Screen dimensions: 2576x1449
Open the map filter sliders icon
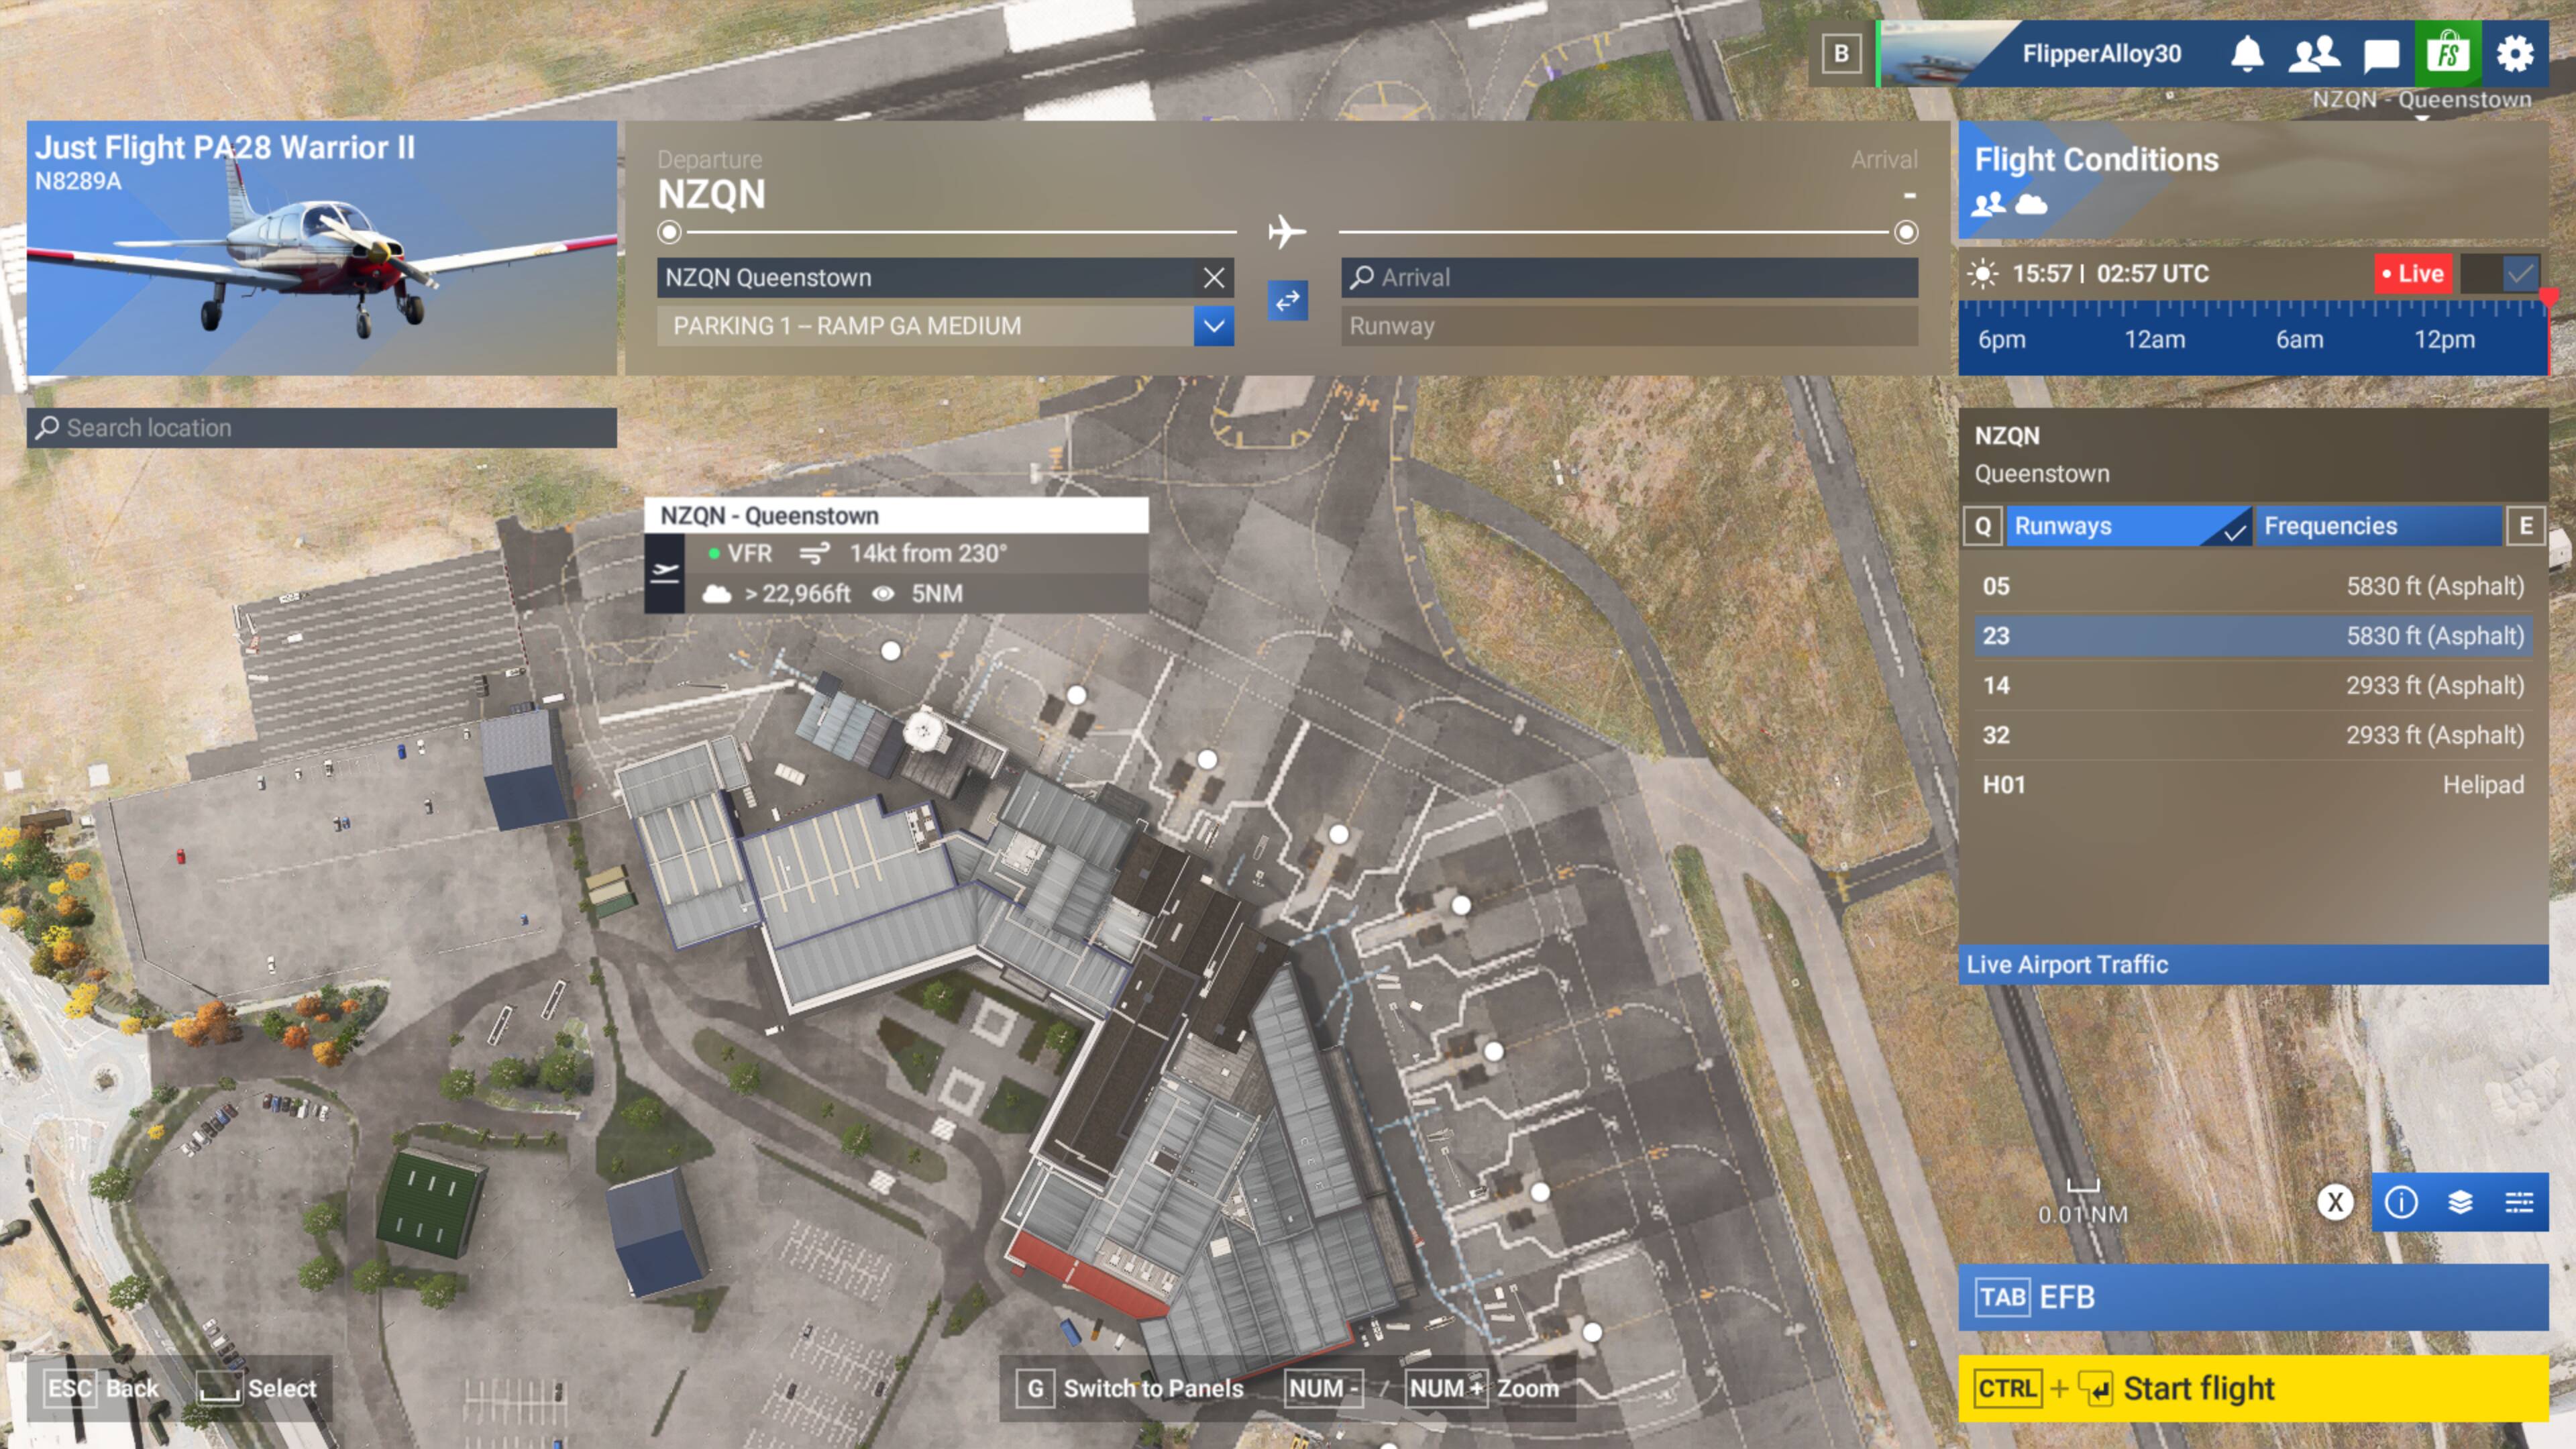(2519, 1202)
